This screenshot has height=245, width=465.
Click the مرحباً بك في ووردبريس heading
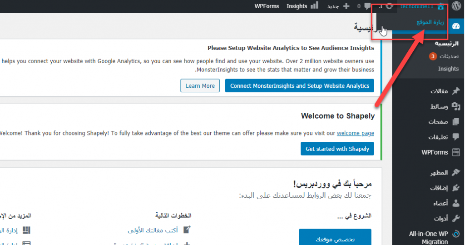click(332, 184)
